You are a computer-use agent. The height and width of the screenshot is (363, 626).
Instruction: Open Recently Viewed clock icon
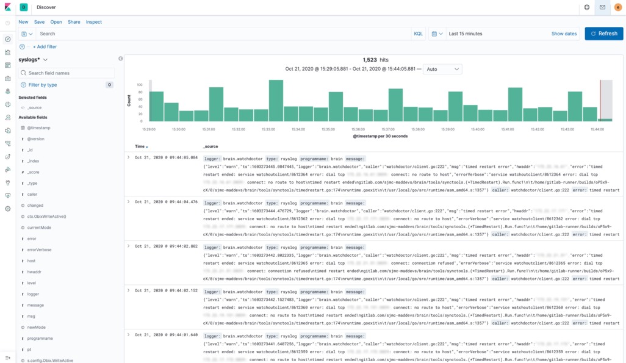(7, 23)
